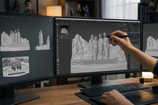Toggle render camera icon on highlighted outliner row
The width and height of the screenshot is (158, 105).
click(139, 33)
